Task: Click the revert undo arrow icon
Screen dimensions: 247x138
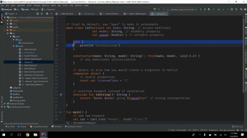Action: tap(236, 9)
